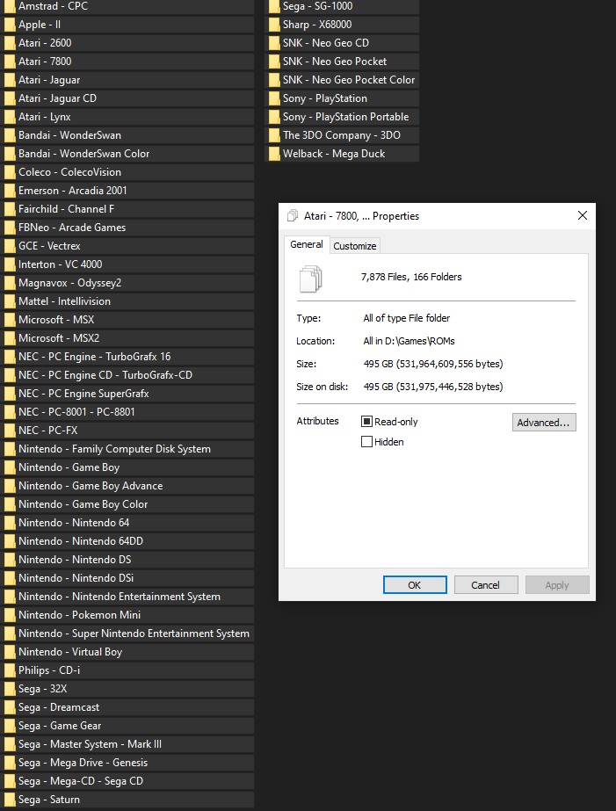This screenshot has height=811, width=616.
Task: Select the FBNeo - Arcade Games folder icon
Action: 10,228
